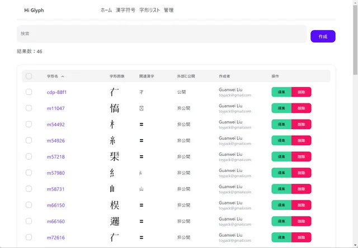Edit the m54492 glyph entry

(281, 125)
